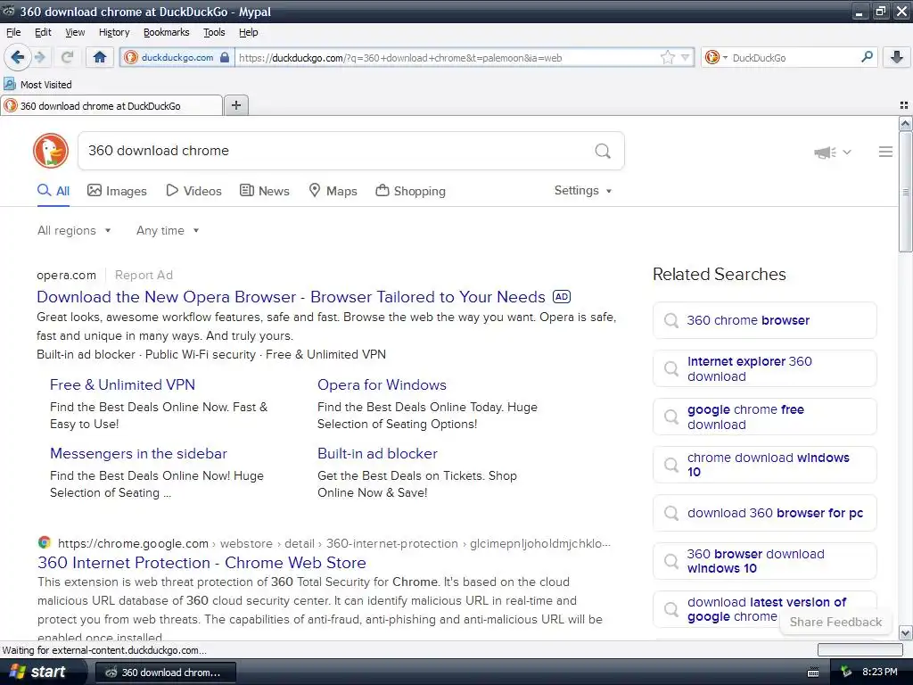913x685 pixels.
Task: Open the Windows start button
Action: click(42, 672)
